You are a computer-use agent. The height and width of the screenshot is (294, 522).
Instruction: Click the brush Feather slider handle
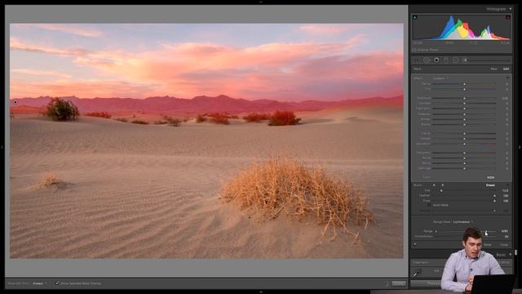[494, 196]
